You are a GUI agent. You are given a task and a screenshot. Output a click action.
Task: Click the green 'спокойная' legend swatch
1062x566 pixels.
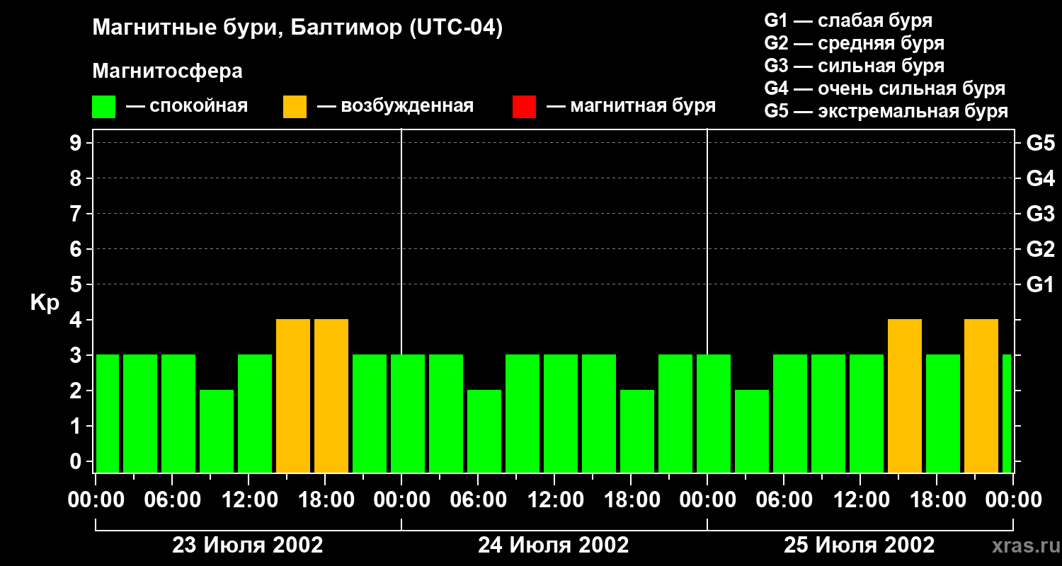pyautogui.click(x=104, y=107)
